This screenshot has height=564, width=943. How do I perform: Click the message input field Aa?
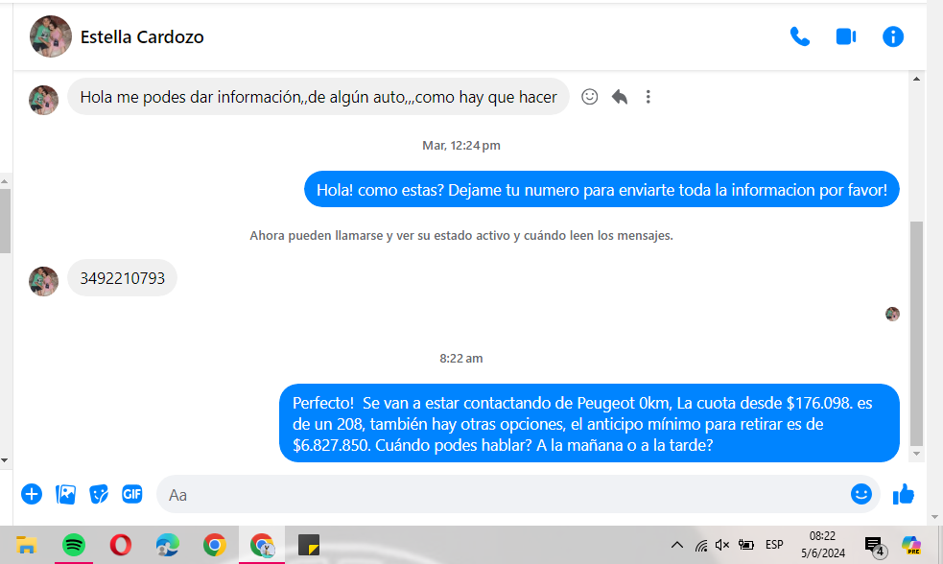coord(499,495)
